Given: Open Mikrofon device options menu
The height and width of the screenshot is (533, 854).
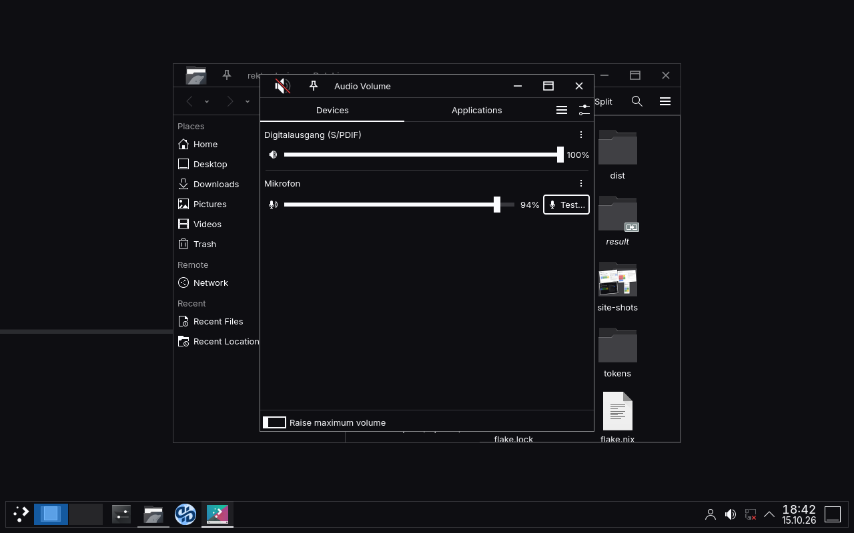Looking at the screenshot, I should (x=581, y=183).
